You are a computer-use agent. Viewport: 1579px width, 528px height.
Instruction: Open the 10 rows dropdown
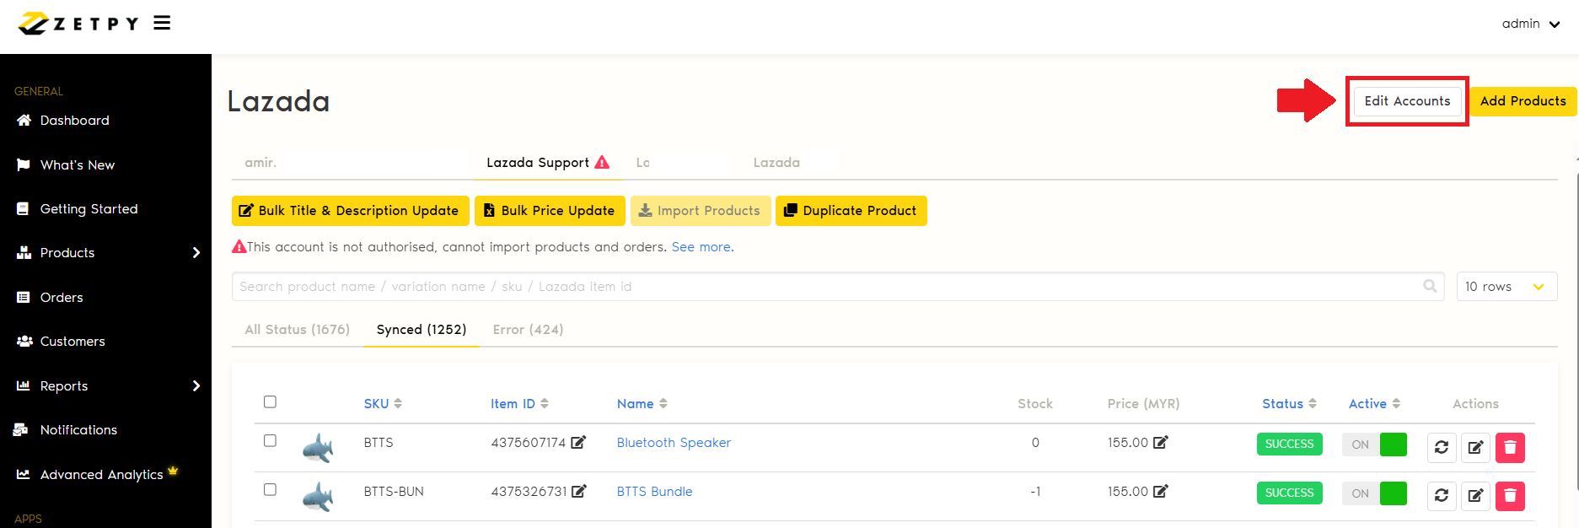click(1506, 287)
